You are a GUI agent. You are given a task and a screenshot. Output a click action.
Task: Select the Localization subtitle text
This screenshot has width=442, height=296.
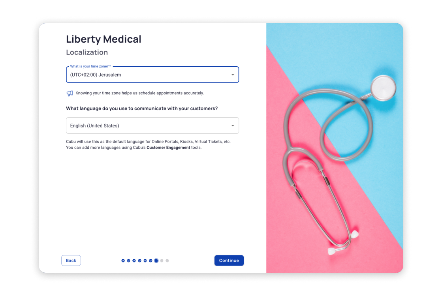(87, 52)
